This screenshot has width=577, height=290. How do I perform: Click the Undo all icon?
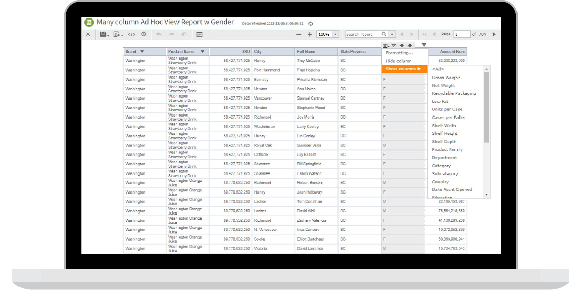click(184, 34)
